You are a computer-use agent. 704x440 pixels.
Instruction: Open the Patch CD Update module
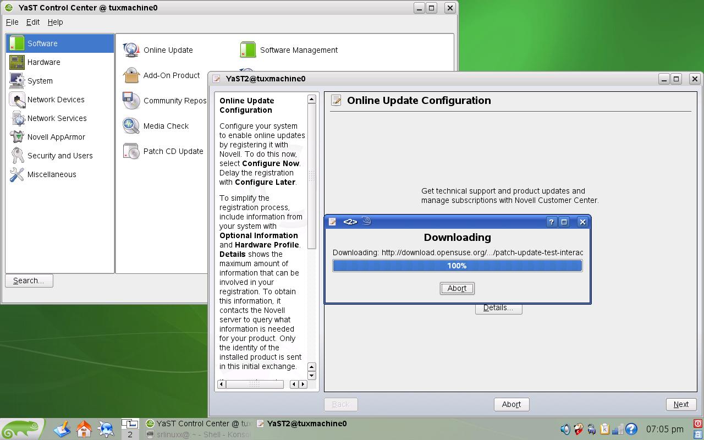pyautogui.click(x=163, y=151)
